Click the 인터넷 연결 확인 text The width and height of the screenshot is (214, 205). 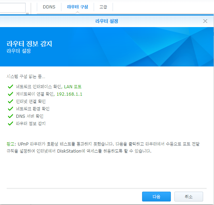(31, 102)
